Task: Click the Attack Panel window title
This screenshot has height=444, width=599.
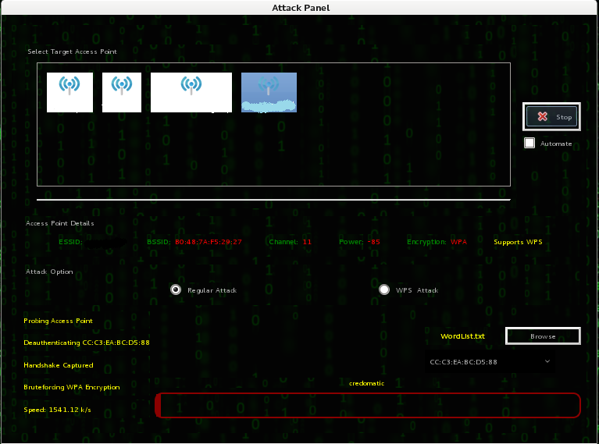Action: coord(301,8)
